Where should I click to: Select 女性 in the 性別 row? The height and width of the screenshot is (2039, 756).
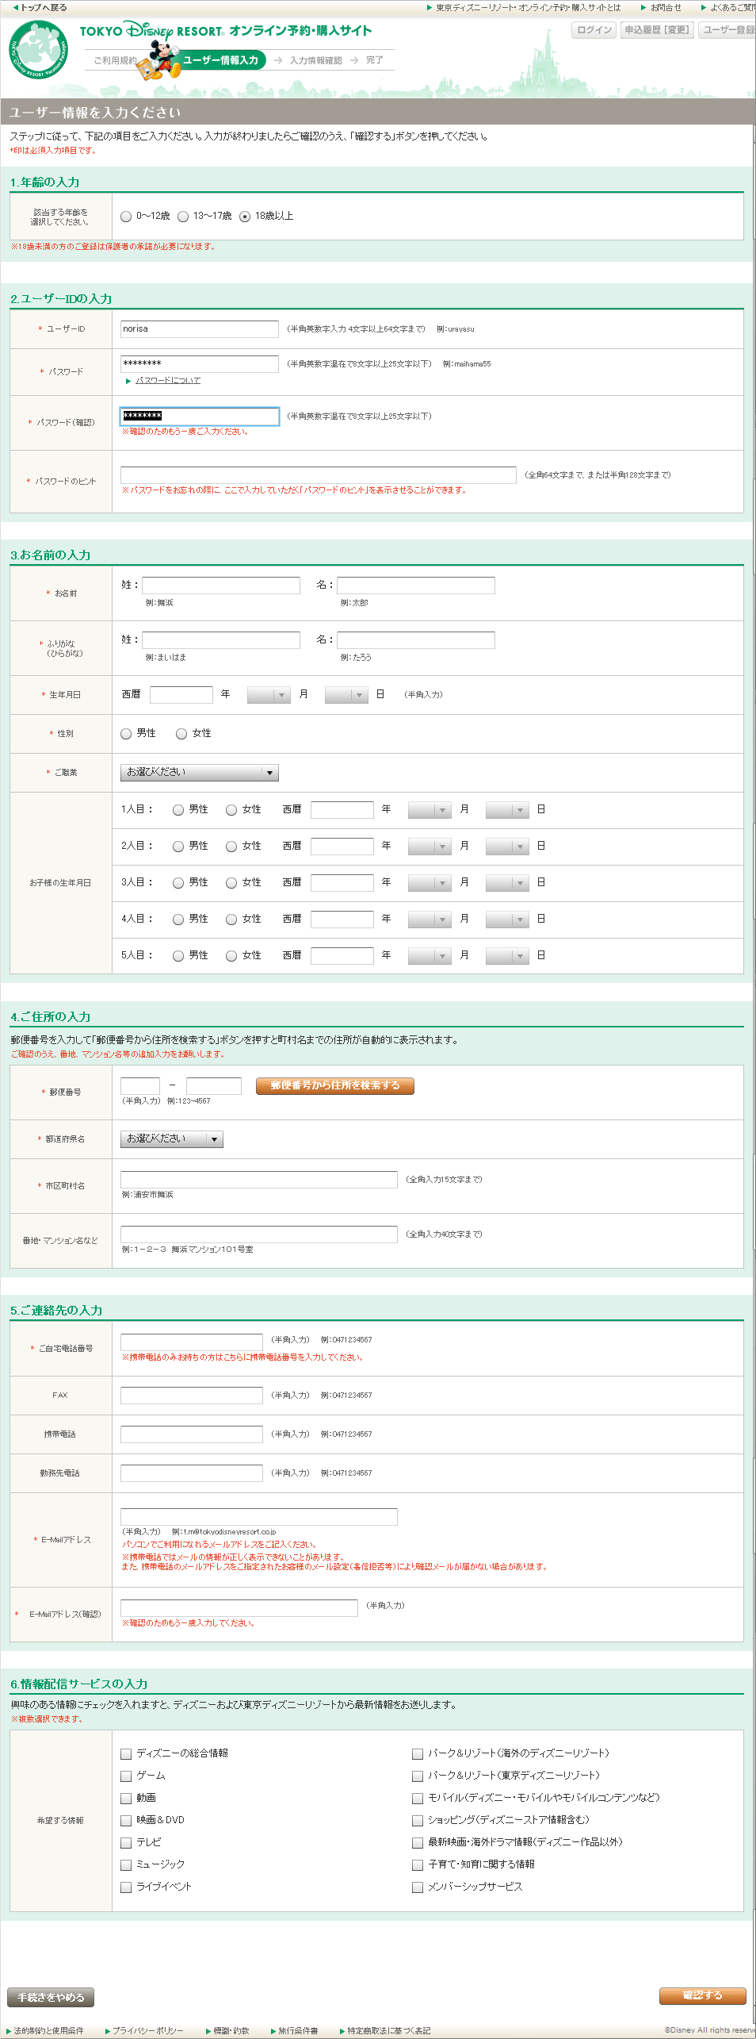coord(181,734)
